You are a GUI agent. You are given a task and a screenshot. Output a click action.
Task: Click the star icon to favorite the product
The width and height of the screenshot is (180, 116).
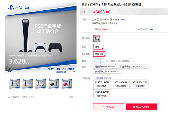coord(9,97)
